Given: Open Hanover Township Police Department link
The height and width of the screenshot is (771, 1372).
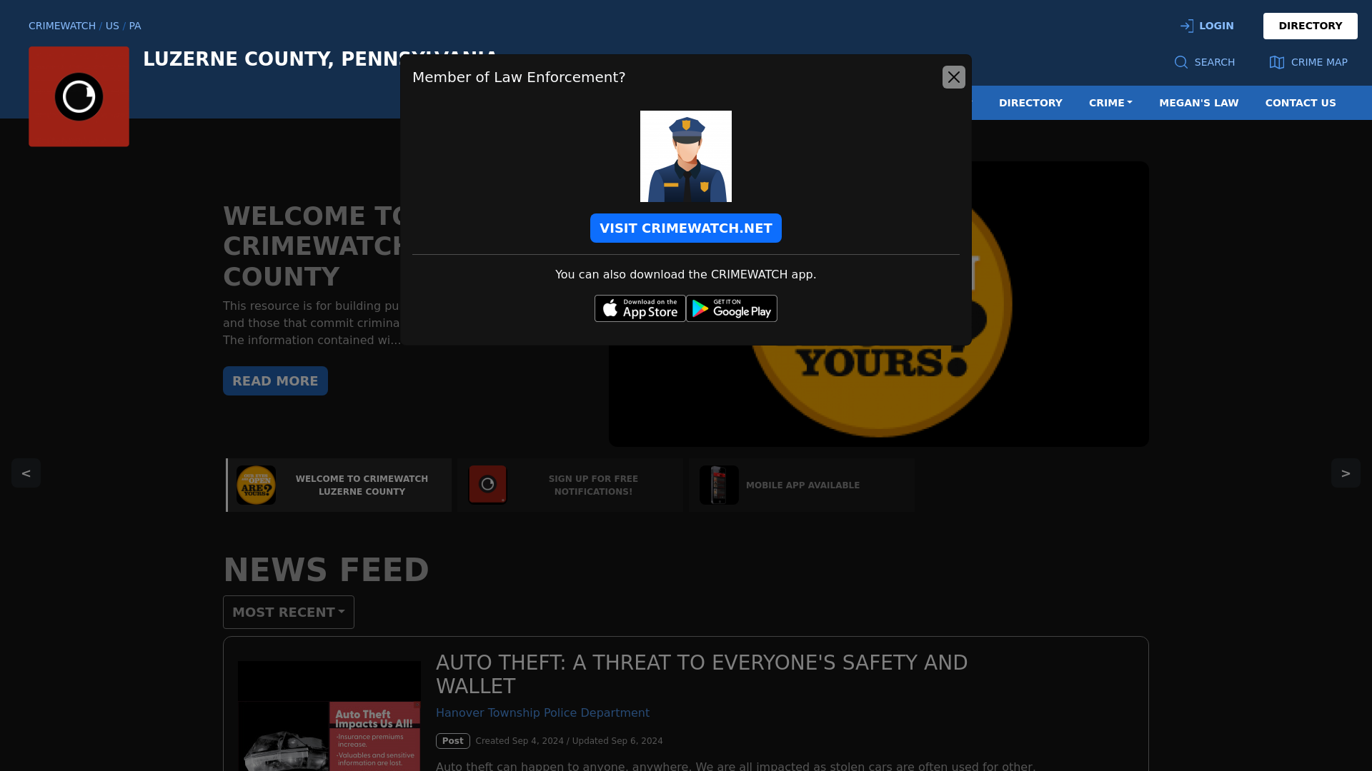Looking at the screenshot, I should click(542, 713).
